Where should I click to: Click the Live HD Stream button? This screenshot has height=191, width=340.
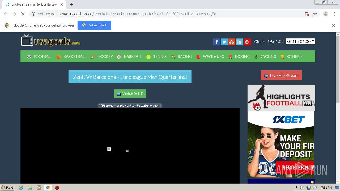coord(281,75)
